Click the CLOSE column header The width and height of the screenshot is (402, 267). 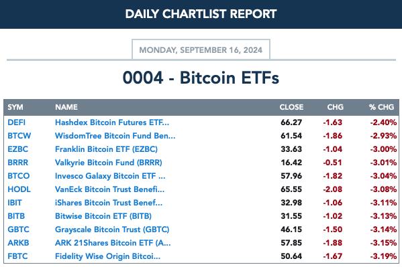(291, 107)
